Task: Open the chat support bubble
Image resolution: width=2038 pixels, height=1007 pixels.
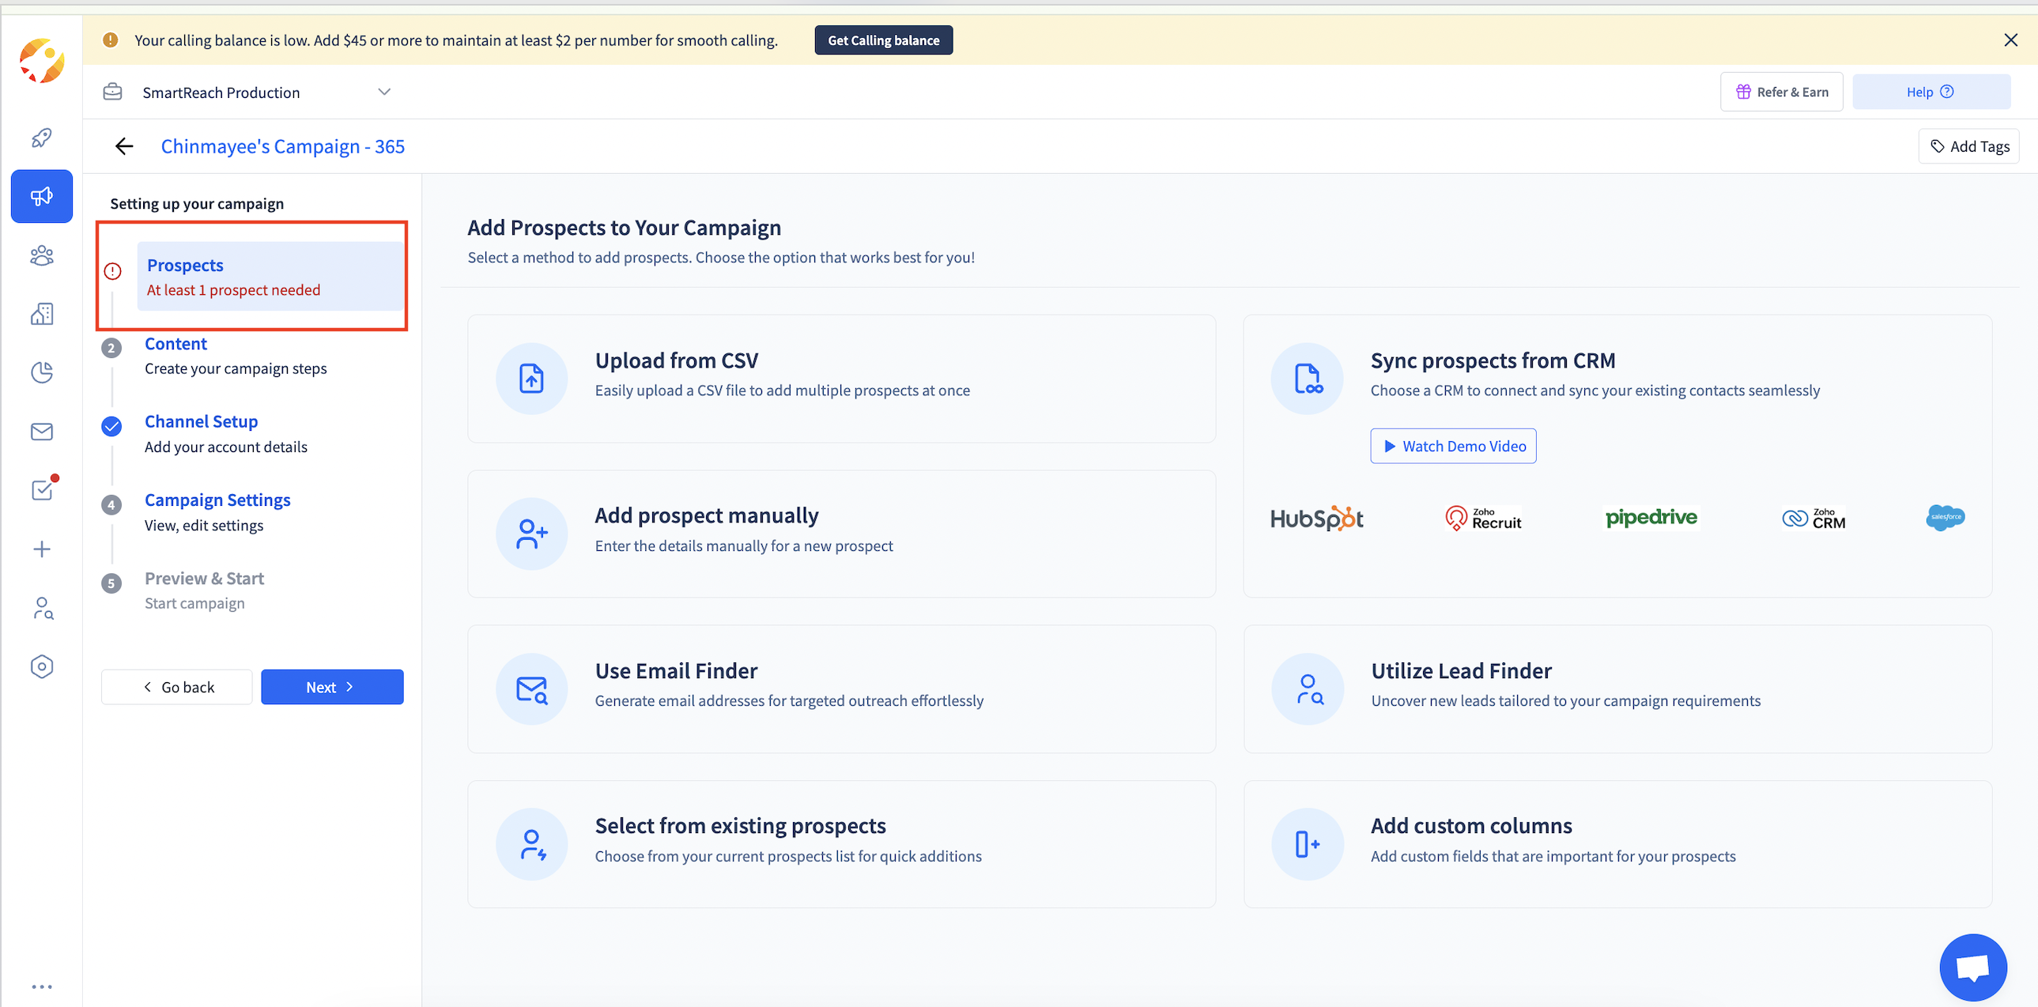Action: point(1972,967)
